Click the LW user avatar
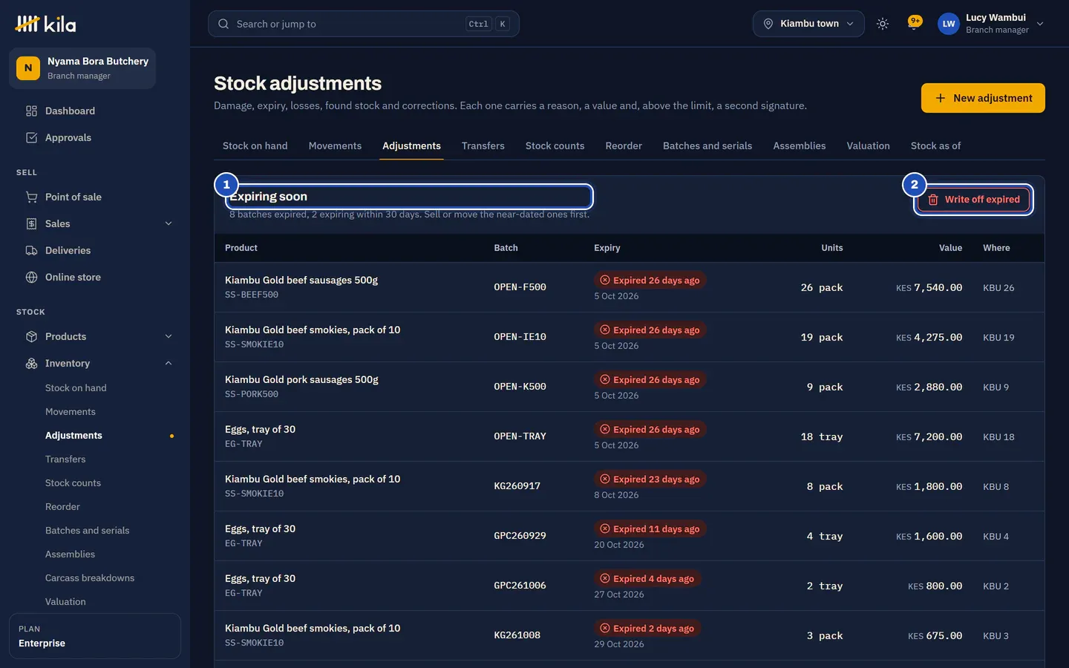The image size is (1069, 668). [949, 24]
